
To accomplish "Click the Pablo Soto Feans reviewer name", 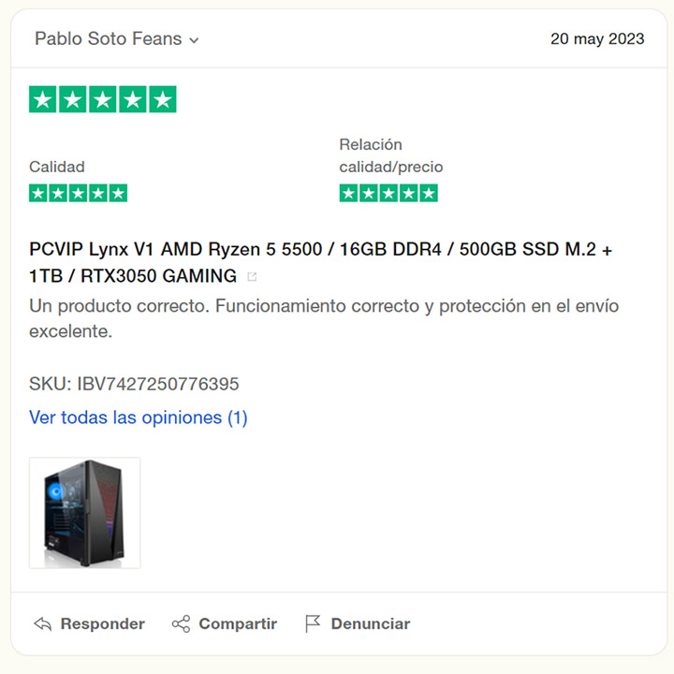I will [x=109, y=38].
